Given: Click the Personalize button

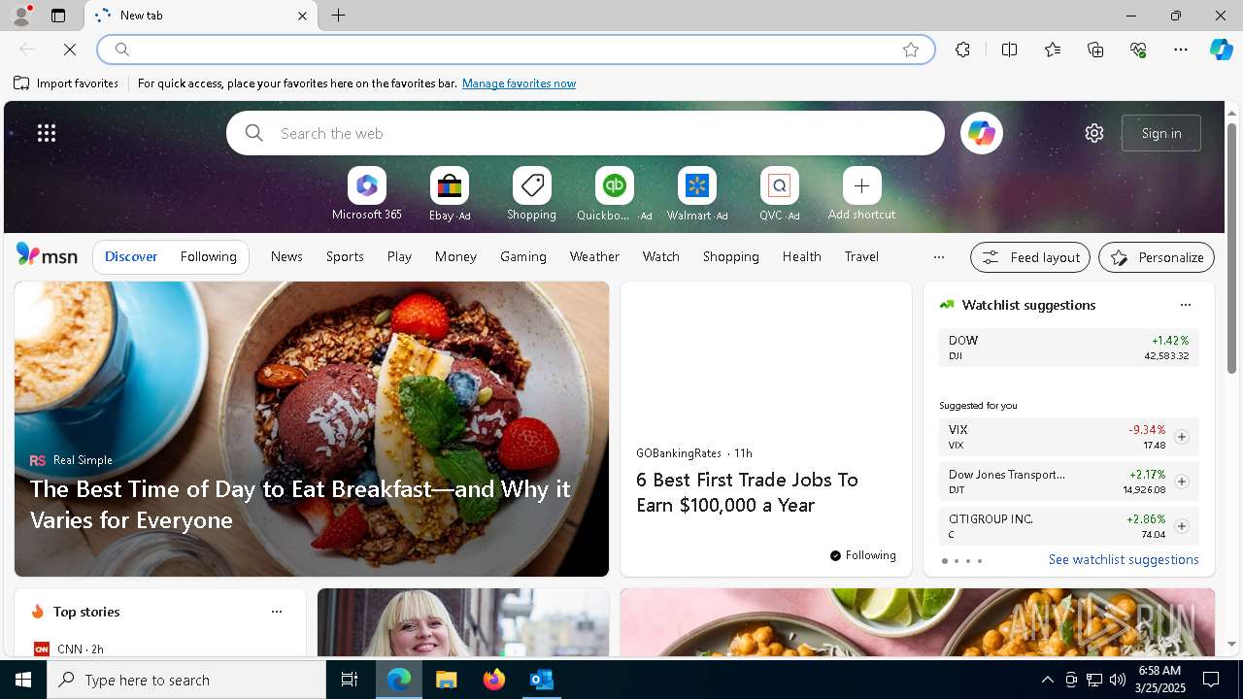Looking at the screenshot, I should 1157,257.
